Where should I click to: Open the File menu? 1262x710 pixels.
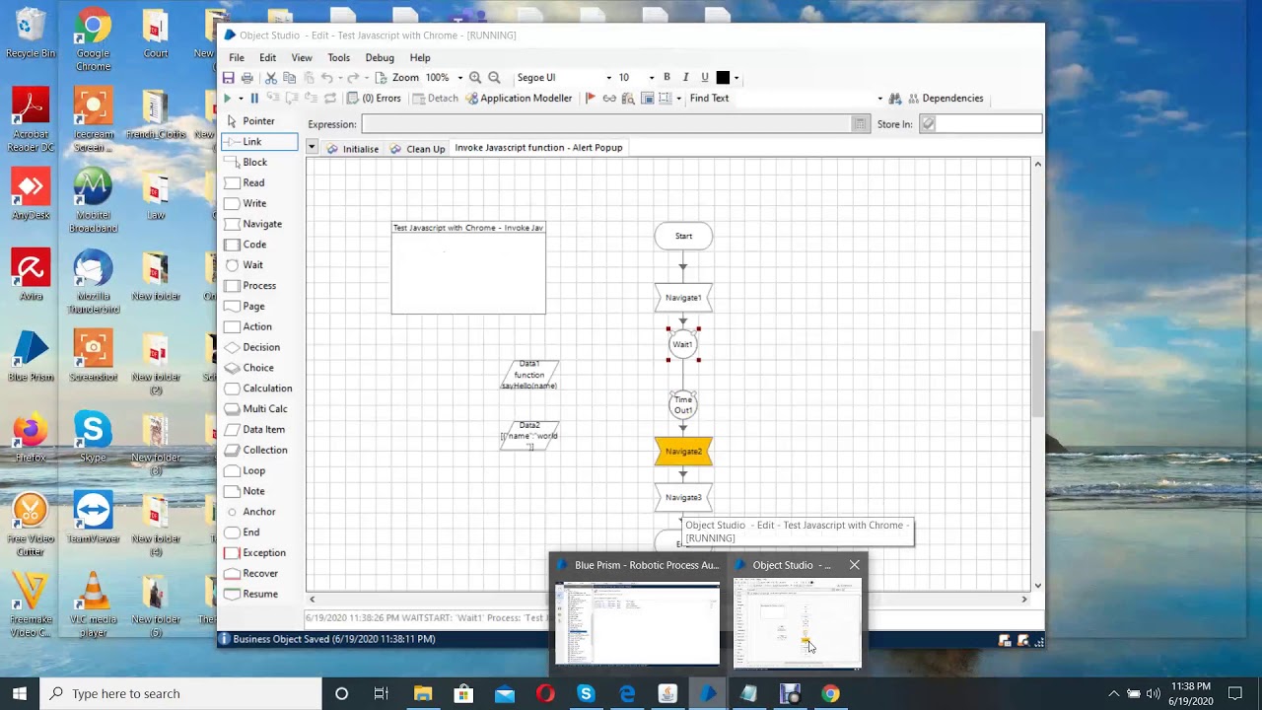click(237, 58)
